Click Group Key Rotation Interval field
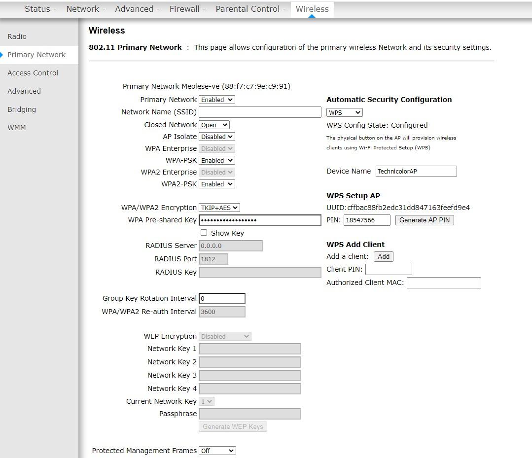532x458 pixels. click(x=222, y=299)
